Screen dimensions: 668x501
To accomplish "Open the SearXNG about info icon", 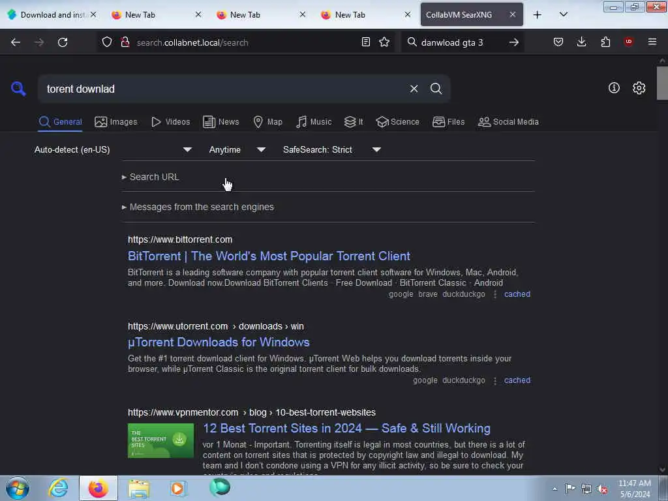I will 614,88.
